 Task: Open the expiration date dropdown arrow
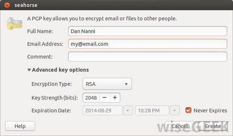coord(128,110)
